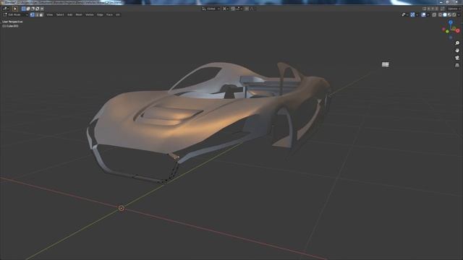Expand the shading options dropdown
Viewport: 463px width, 260px height.
tap(459, 14)
